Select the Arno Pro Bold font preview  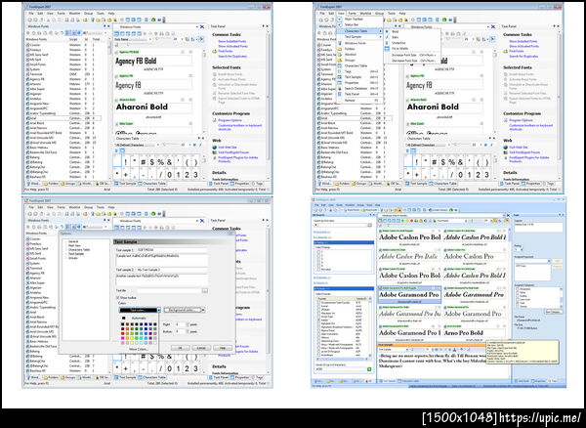[475, 332]
